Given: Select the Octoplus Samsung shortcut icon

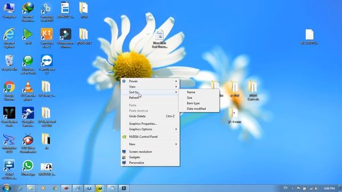Looking at the screenshot, I should click(28, 117).
